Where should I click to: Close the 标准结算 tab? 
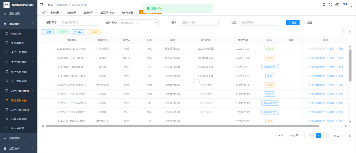[x=61, y=13]
